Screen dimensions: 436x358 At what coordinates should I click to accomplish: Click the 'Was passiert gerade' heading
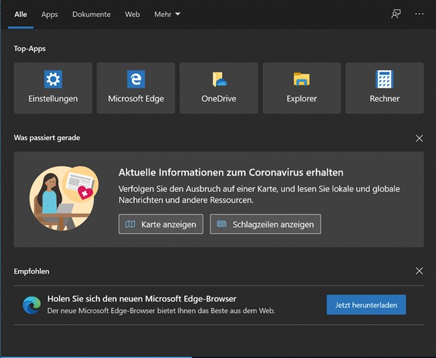(x=47, y=138)
